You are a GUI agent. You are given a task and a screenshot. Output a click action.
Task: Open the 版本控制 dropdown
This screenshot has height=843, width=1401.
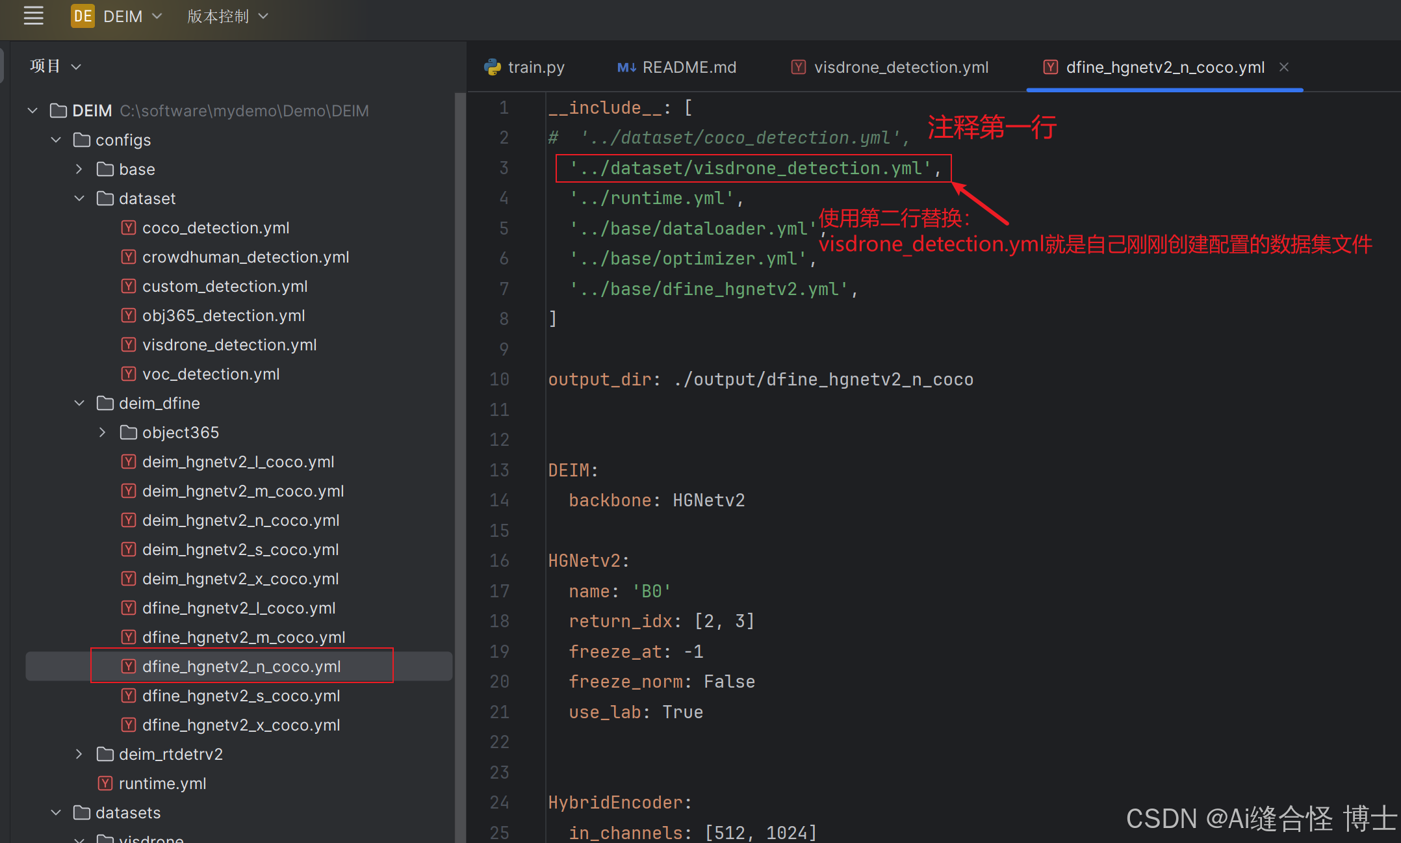tap(227, 16)
